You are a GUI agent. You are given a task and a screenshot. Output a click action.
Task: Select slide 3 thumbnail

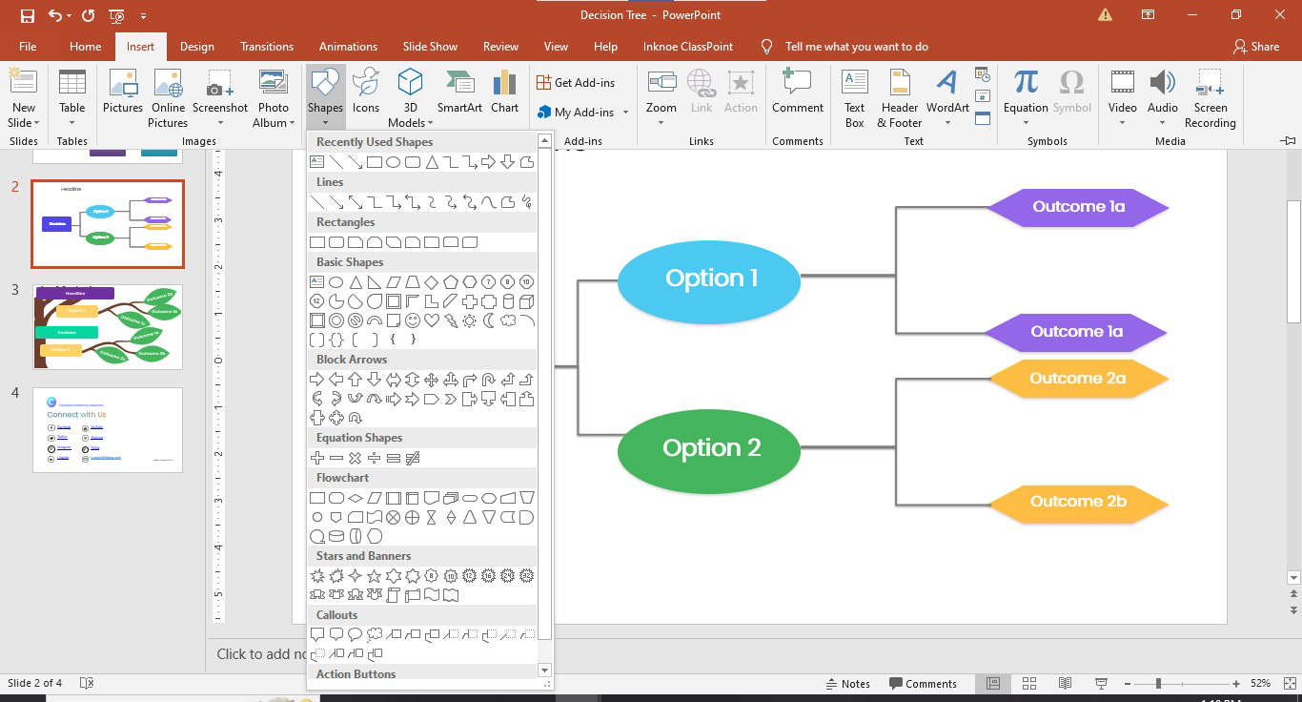108,327
